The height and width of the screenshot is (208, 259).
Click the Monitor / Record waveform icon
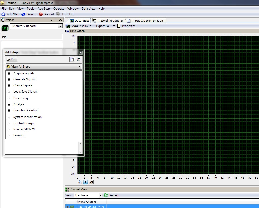5,28
